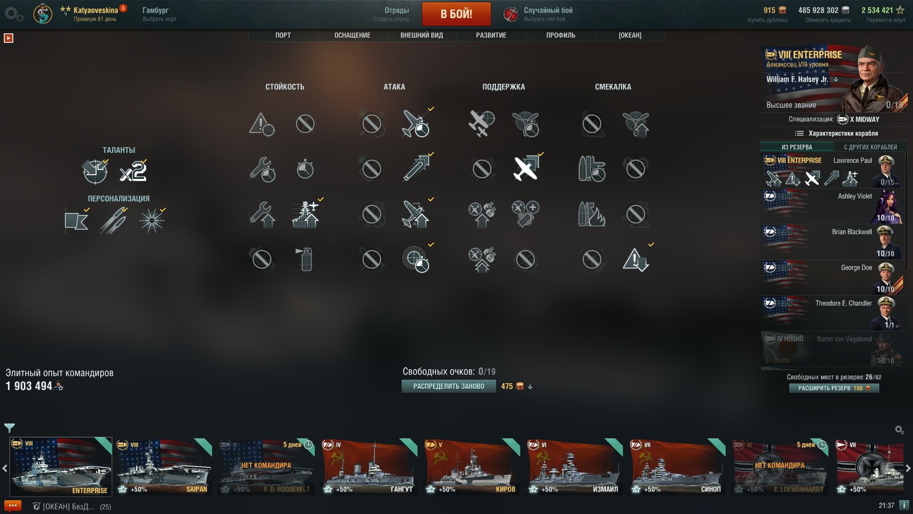Switch to the ОСНАЩЕНИЕ tab
The image size is (913, 514).
click(x=352, y=35)
